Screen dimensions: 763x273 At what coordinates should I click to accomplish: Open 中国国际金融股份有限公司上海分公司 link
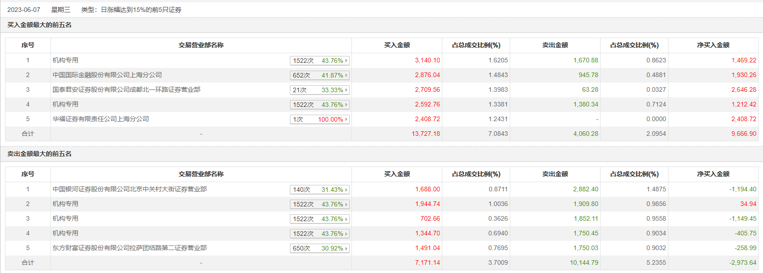107,75
